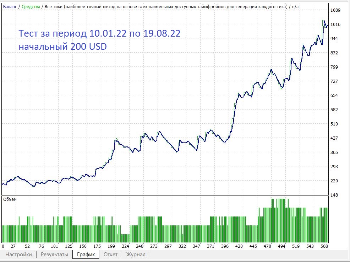Click trade number 150 on bottom axis

click(x=83, y=246)
